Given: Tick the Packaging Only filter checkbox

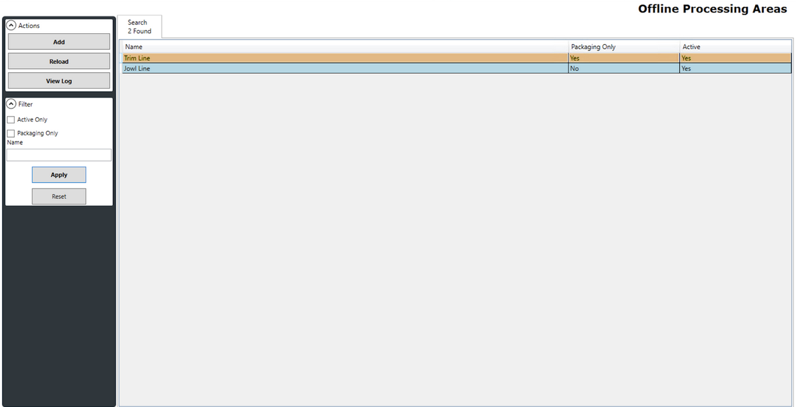Looking at the screenshot, I should [11, 133].
